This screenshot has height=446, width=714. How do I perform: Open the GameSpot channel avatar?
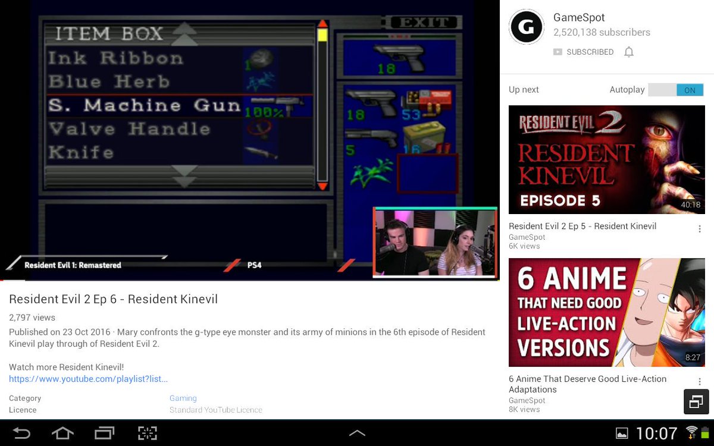(x=527, y=27)
